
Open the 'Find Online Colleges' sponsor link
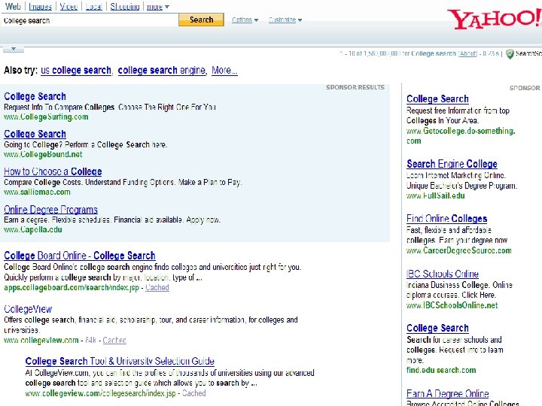pos(446,219)
